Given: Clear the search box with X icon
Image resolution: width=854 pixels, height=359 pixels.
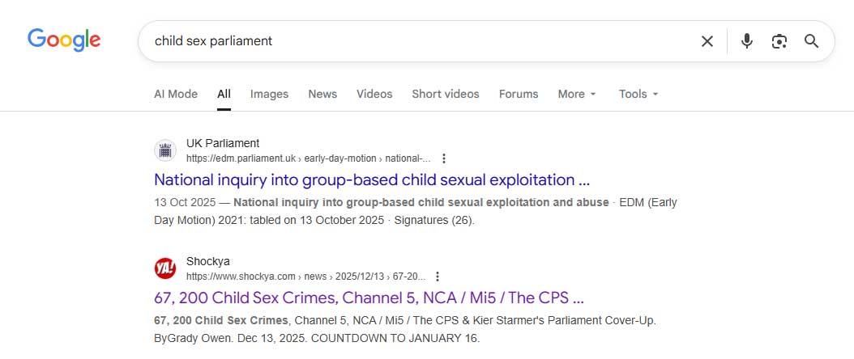Looking at the screenshot, I should 707,41.
